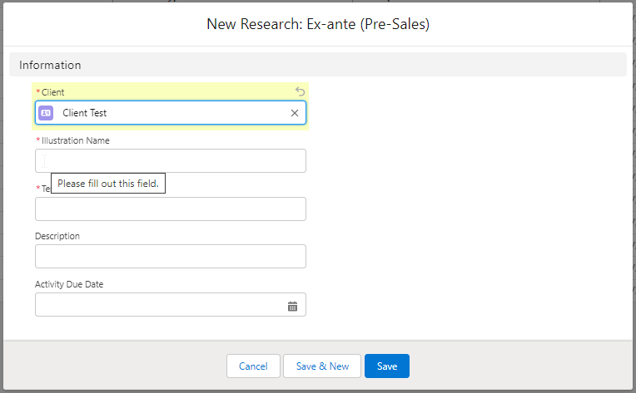Click the Client record icon

point(46,113)
